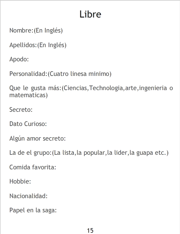Click the words "Que le gusta más:"

click(x=35, y=88)
